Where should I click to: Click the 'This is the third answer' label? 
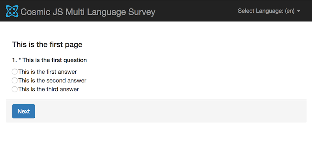[48, 89]
